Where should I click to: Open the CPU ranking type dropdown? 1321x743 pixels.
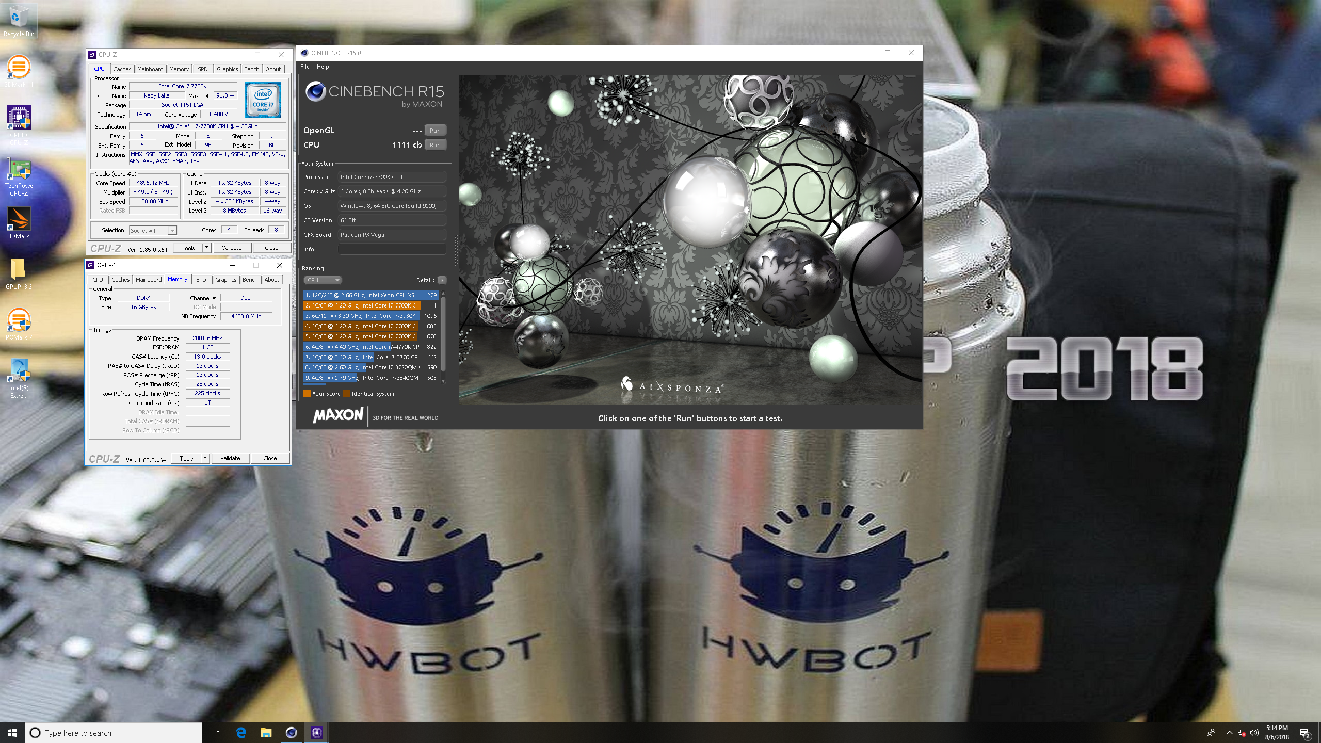323,280
